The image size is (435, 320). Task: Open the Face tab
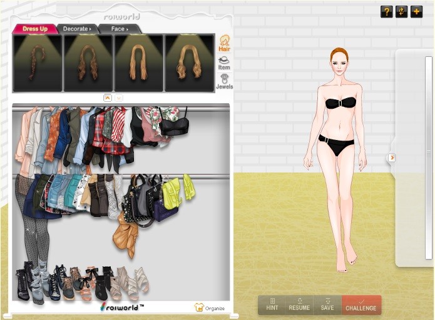click(119, 29)
